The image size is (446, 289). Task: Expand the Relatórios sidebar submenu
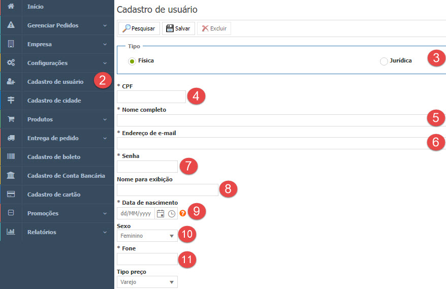pyautogui.click(x=105, y=232)
